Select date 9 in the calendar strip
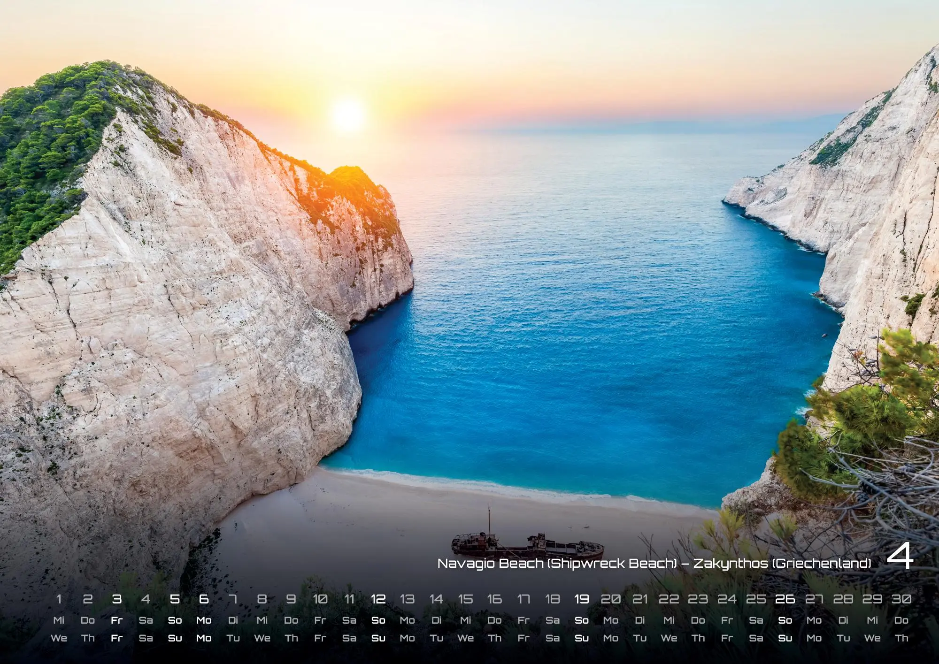This screenshot has width=939, height=664. point(291,599)
